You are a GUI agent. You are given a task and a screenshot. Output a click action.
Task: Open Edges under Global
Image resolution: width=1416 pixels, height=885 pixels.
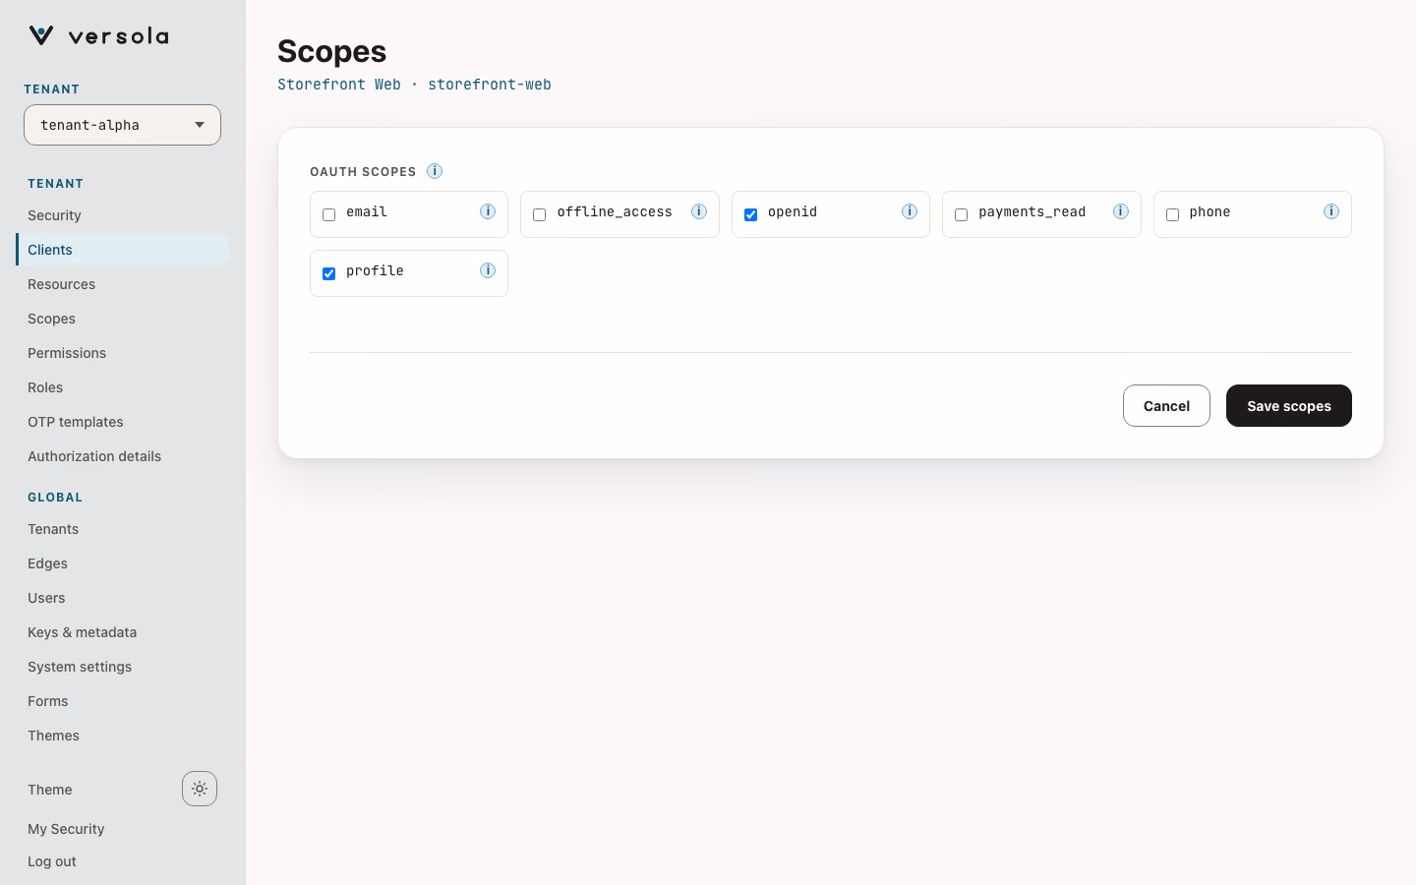coord(122,563)
